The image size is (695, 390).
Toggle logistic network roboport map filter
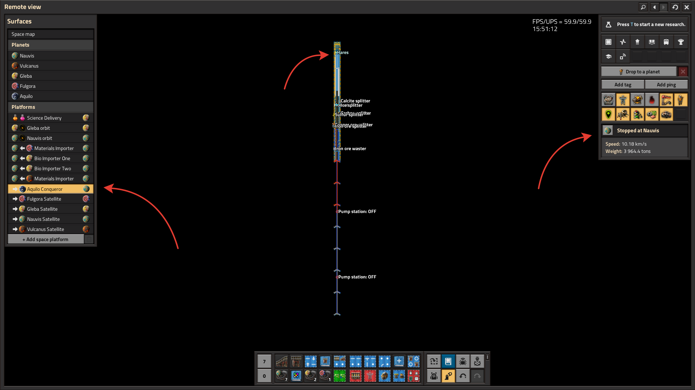click(608, 100)
